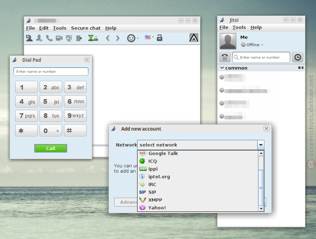Viewport: 316px width, 239px height.
Task: Go to next chat with right arrow
Action: (118, 38)
